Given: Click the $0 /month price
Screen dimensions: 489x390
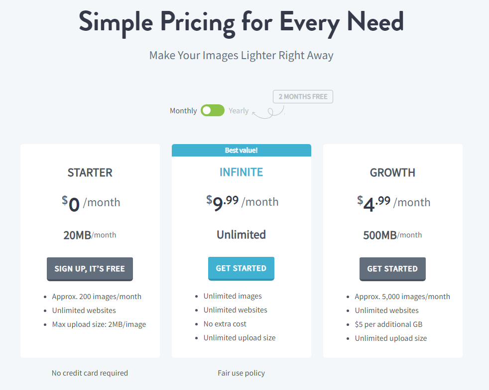Looking at the screenshot, I should (91, 203).
